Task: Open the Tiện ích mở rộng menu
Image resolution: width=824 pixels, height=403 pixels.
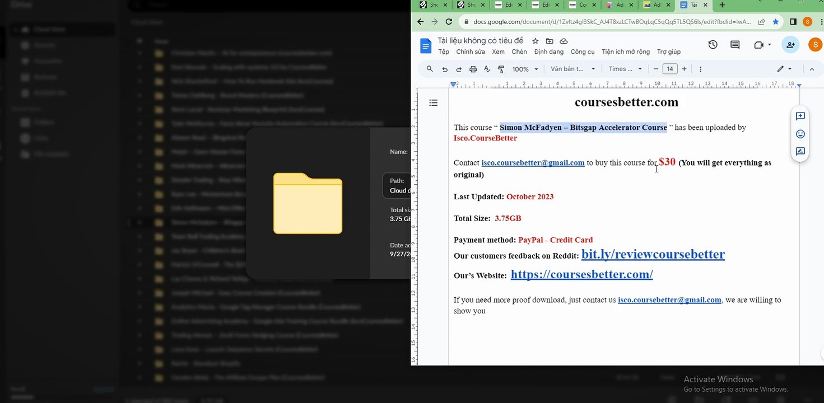Action: [x=626, y=51]
